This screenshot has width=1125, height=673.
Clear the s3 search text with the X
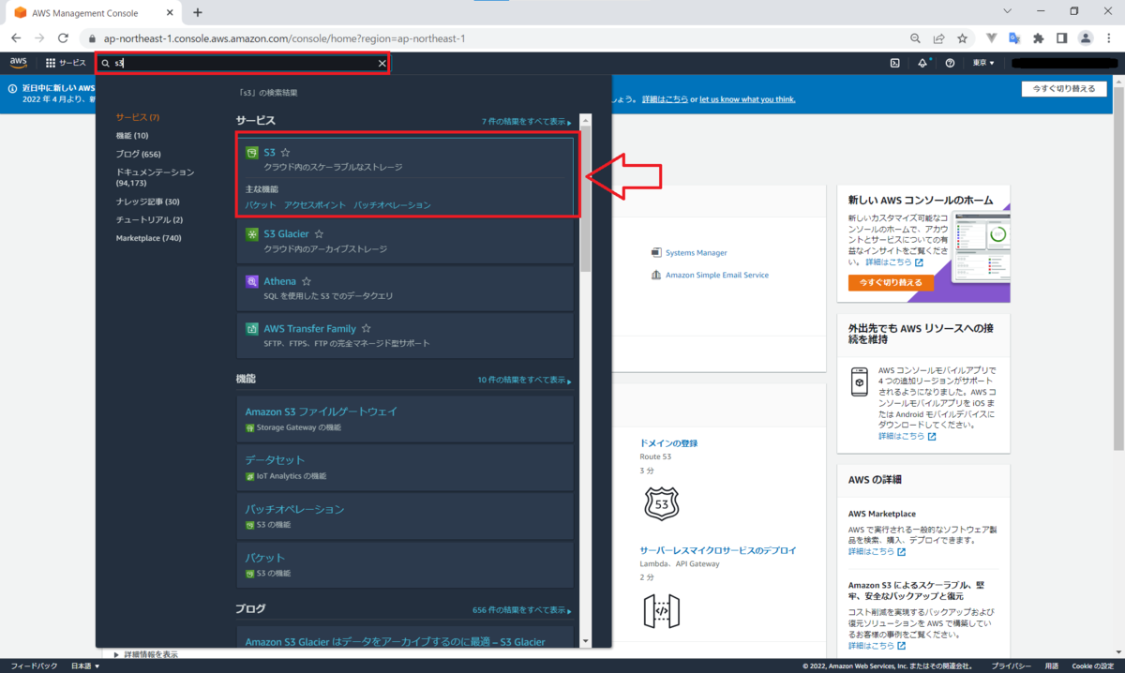pos(382,64)
